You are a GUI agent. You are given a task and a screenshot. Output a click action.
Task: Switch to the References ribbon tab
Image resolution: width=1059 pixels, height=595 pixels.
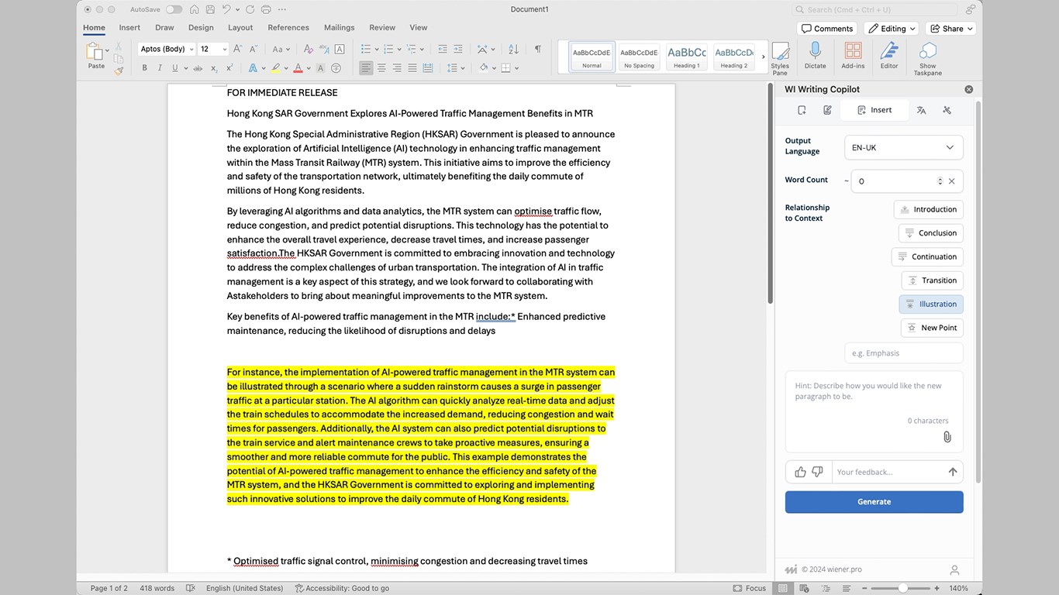click(288, 27)
